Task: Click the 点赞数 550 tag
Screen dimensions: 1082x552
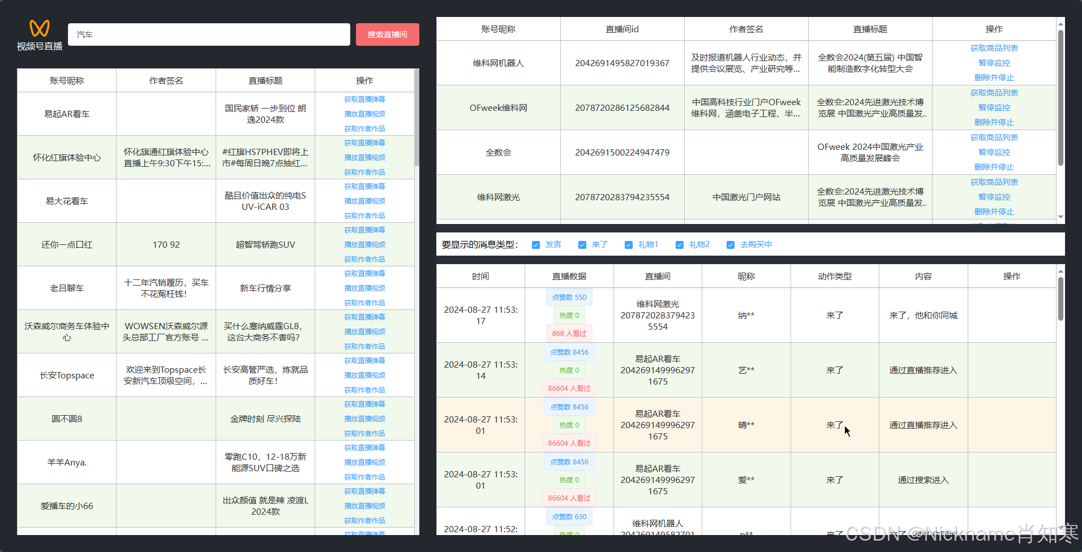Action: point(569,297)
